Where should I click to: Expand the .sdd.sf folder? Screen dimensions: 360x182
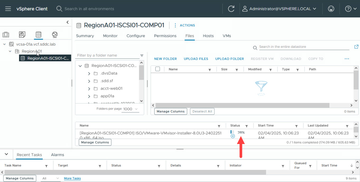(89, 81)
